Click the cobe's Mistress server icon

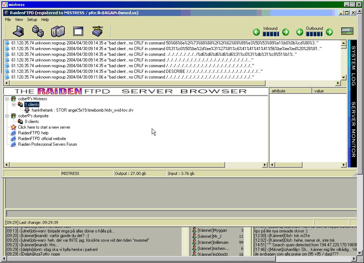coord(14,99)
